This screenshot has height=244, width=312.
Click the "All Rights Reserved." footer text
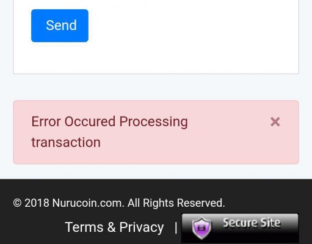click(x=176, y=203)
